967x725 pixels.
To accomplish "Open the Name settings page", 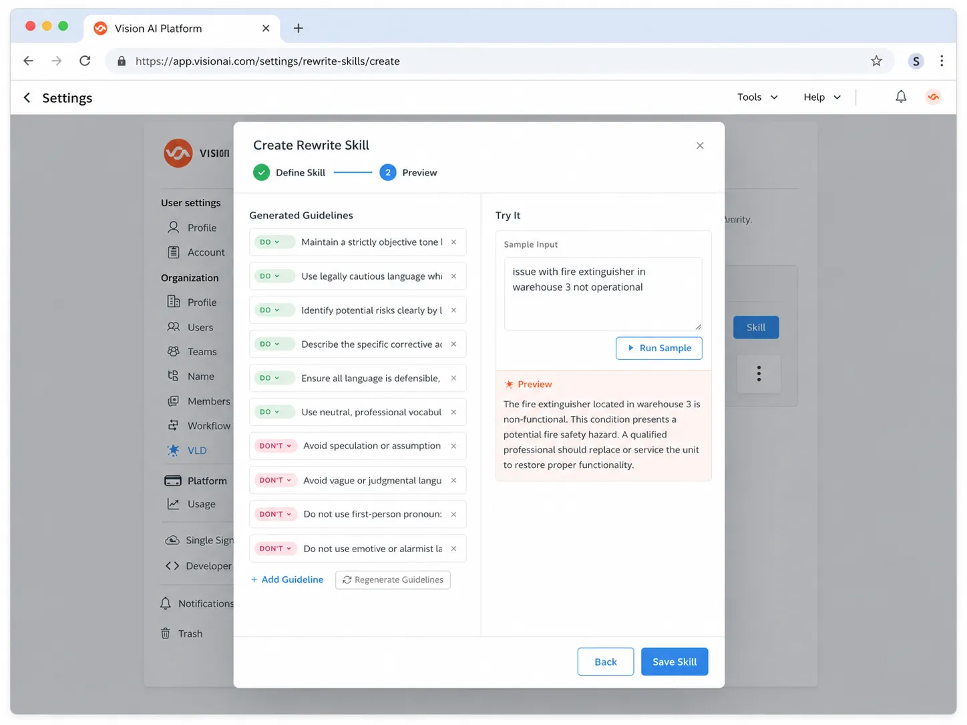I will [x=191, y=377].
